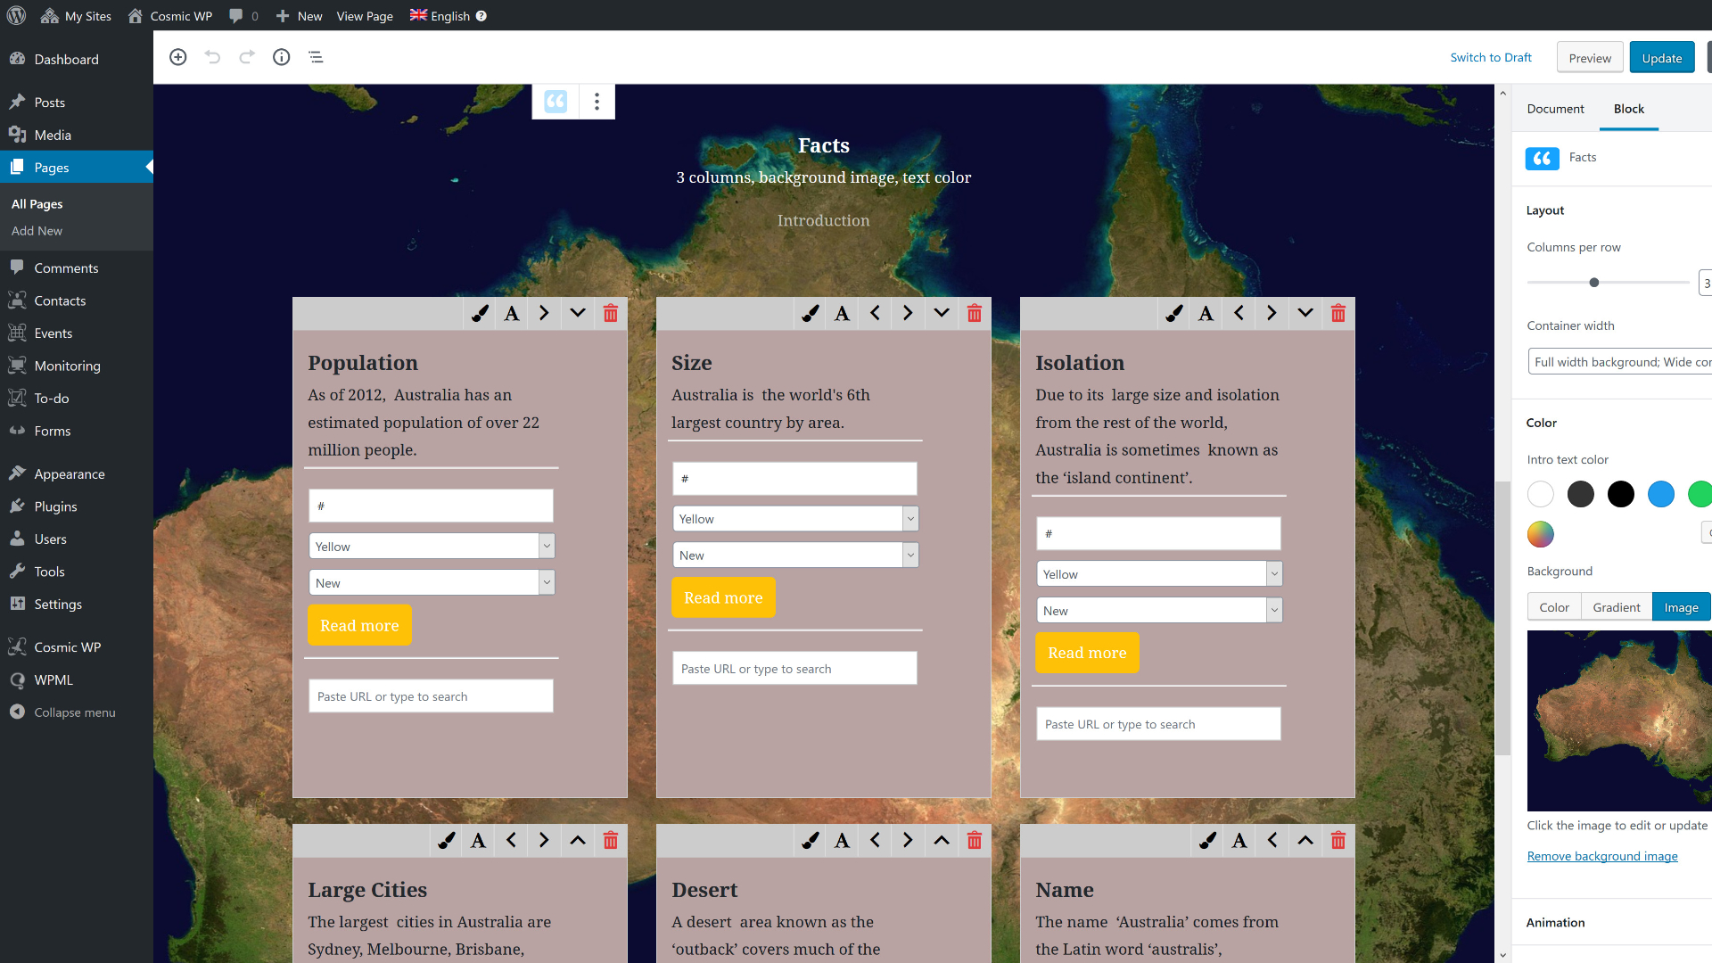Switch to the Block tab in sidebar
1712x963 pixels.
pos(1627,108)
